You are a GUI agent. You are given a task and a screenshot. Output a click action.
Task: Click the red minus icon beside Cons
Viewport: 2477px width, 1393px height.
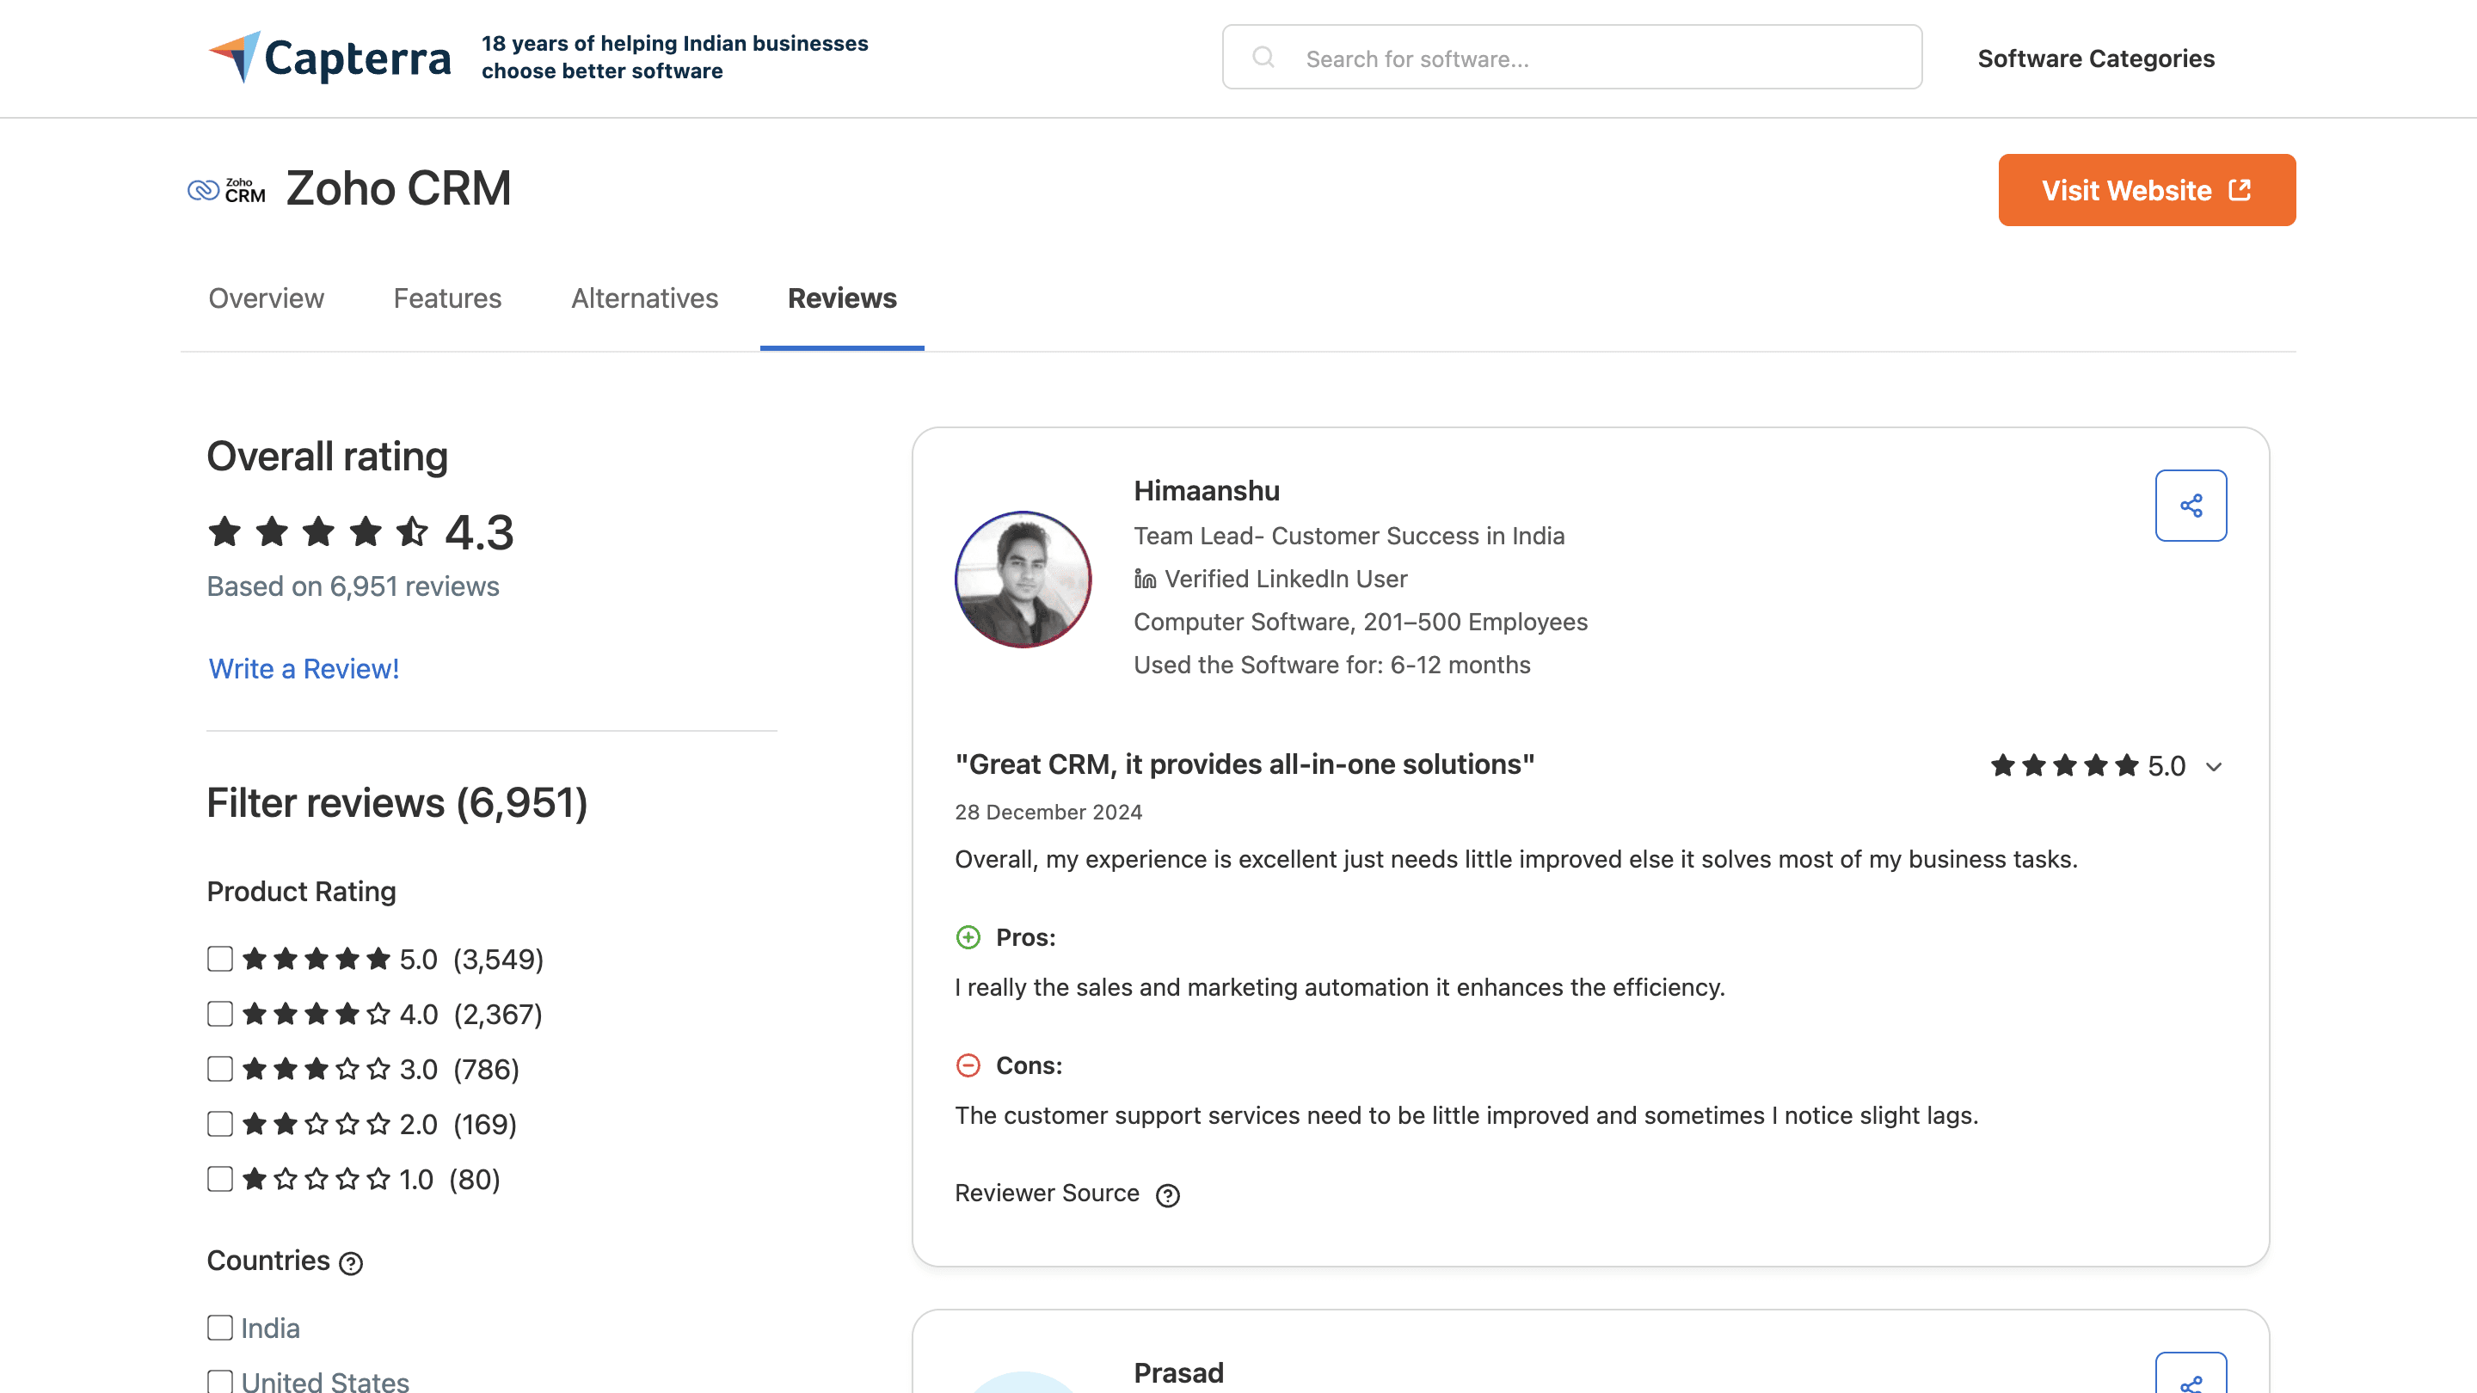[968, 1065]
